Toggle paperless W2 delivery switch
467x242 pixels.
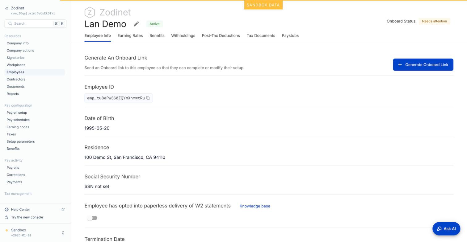(x=92, y=218)
